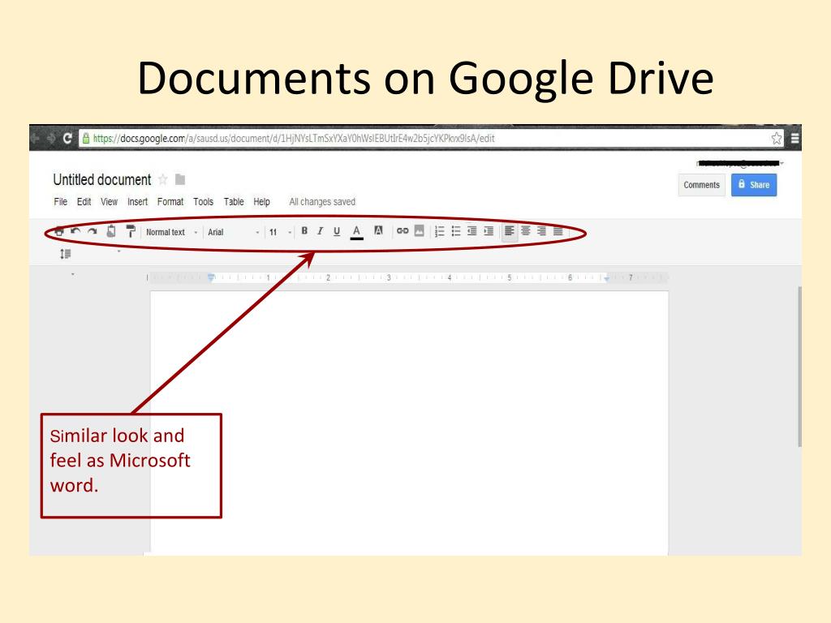The image size is (831, 623).
Task: Open the account email dropdown
Action: [x=740, y=163]
